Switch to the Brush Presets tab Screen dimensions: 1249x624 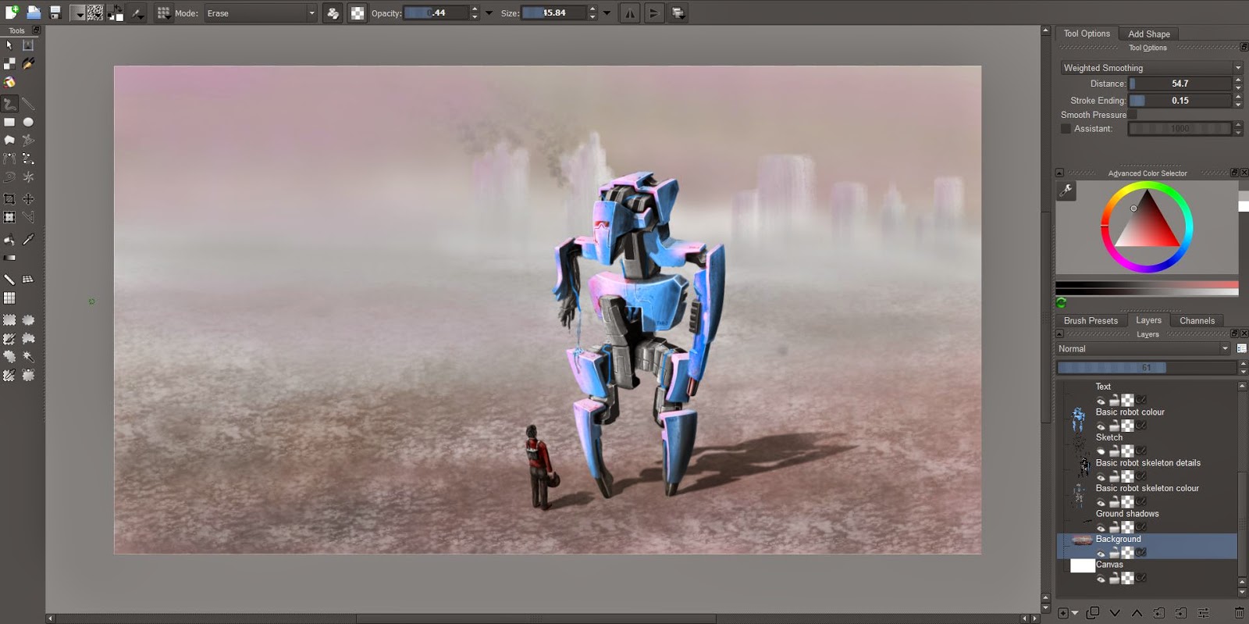coord(1091,320)
